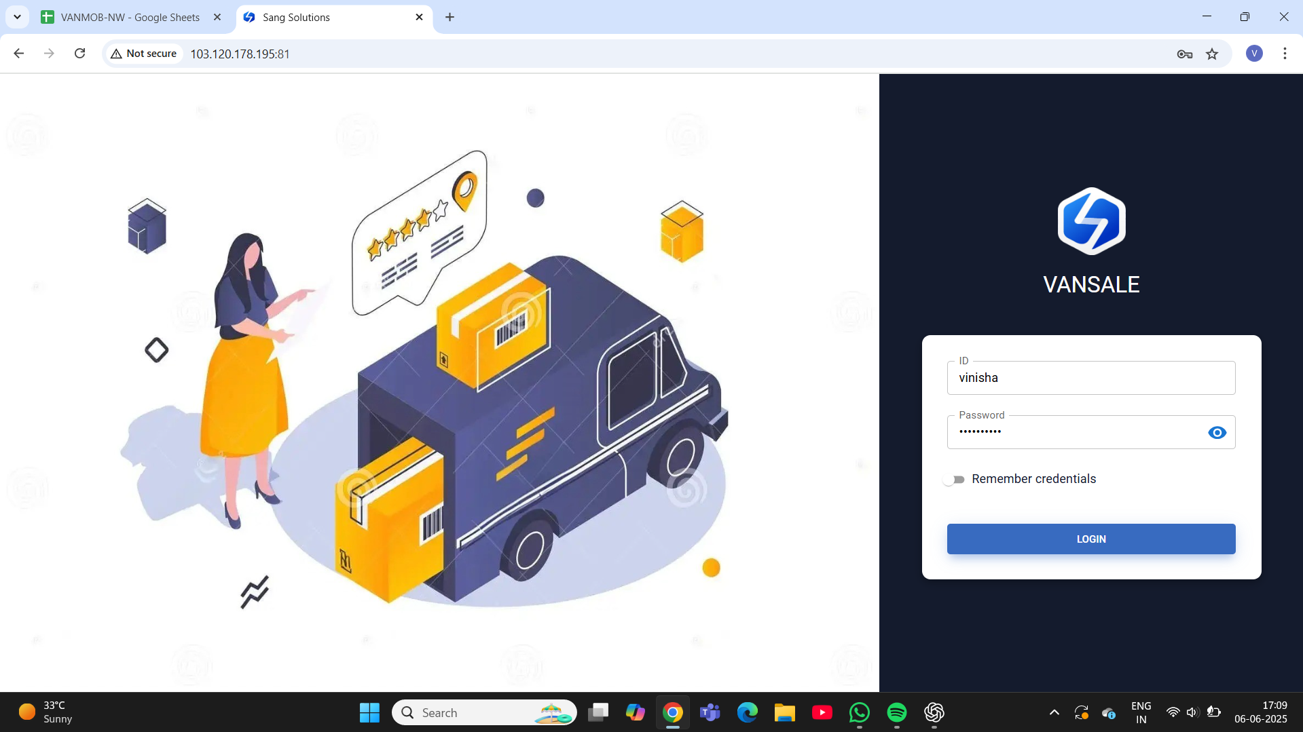1303x732 pixels.
Task: Show password with the eye icon
Action: (1217, 433)
